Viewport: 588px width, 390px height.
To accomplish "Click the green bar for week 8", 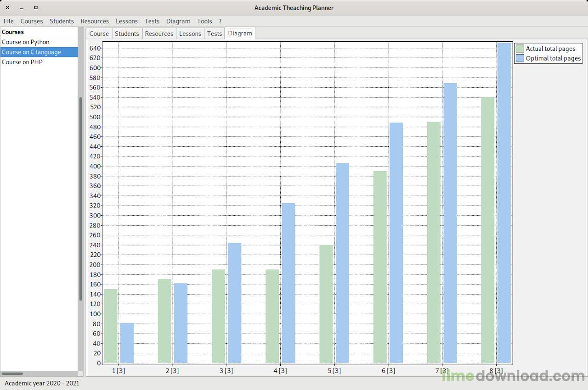I will tap(488, 230).
